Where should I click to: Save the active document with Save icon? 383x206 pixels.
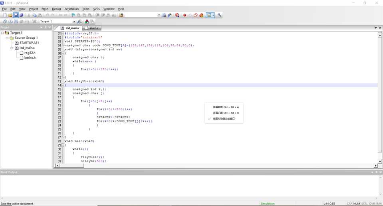pos(16,15)
